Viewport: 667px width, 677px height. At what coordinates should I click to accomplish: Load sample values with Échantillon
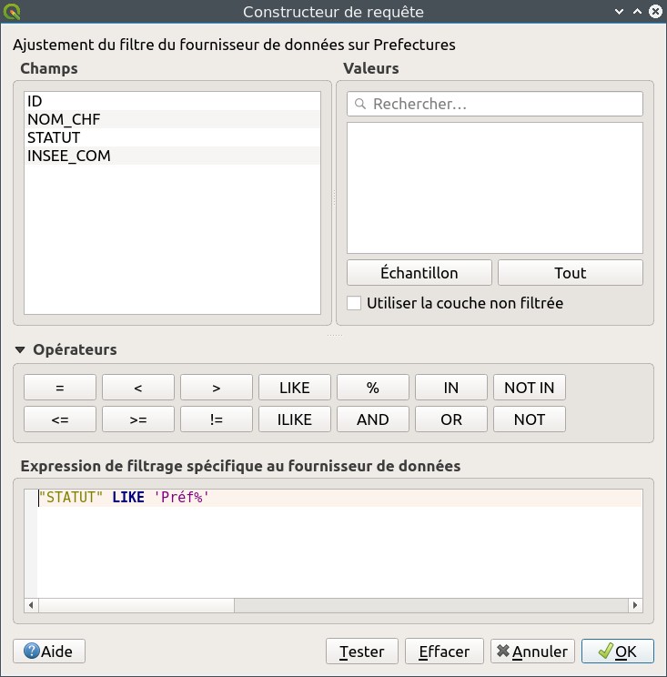point(419,272)
